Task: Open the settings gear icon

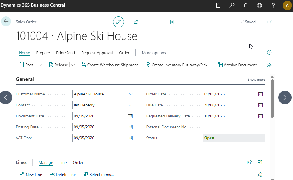Action: pos(260,5)
